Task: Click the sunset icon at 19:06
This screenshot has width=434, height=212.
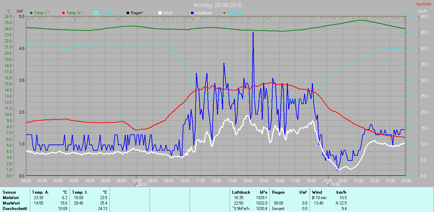Action: 328,185
